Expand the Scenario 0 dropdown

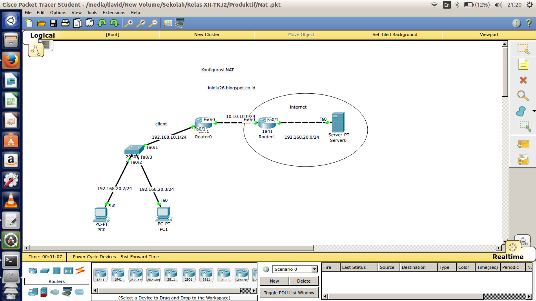pyautogui.click(x=314, y=269)
